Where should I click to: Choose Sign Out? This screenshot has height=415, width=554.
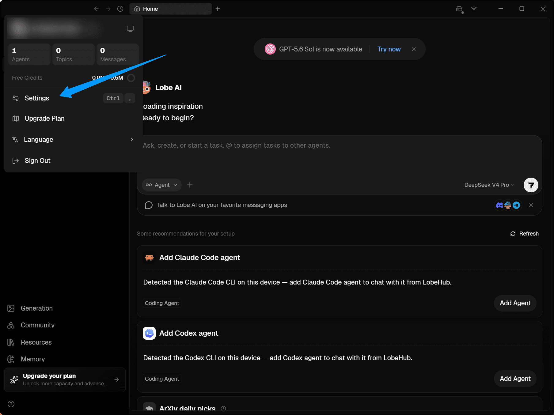coord(74,161)
